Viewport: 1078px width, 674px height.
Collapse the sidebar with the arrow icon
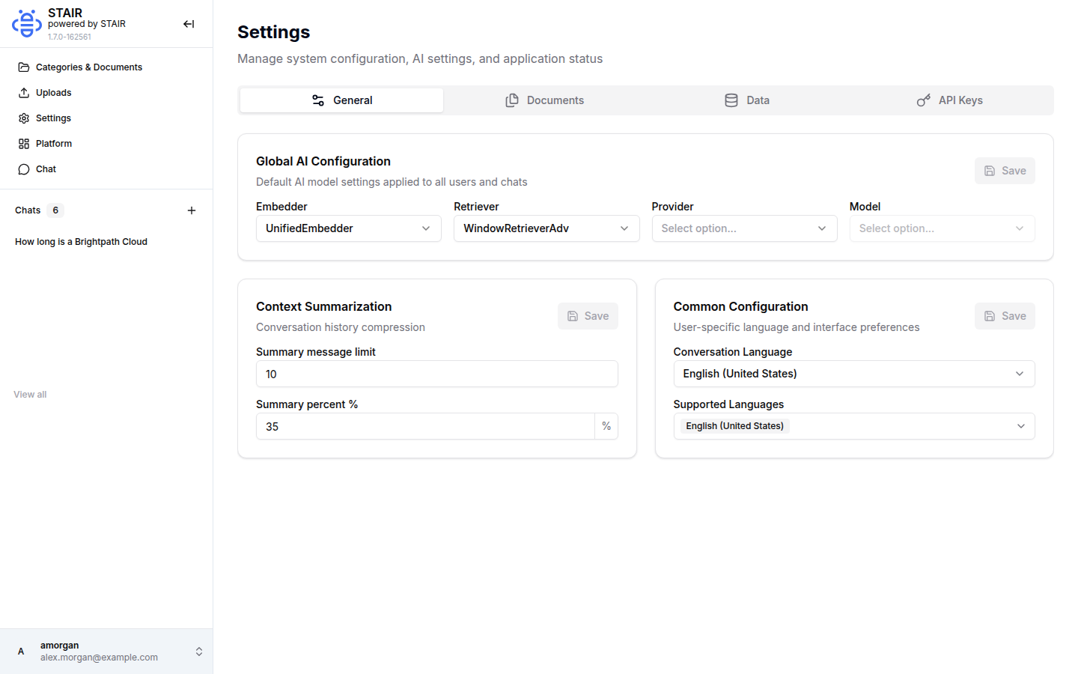(189, 24)
